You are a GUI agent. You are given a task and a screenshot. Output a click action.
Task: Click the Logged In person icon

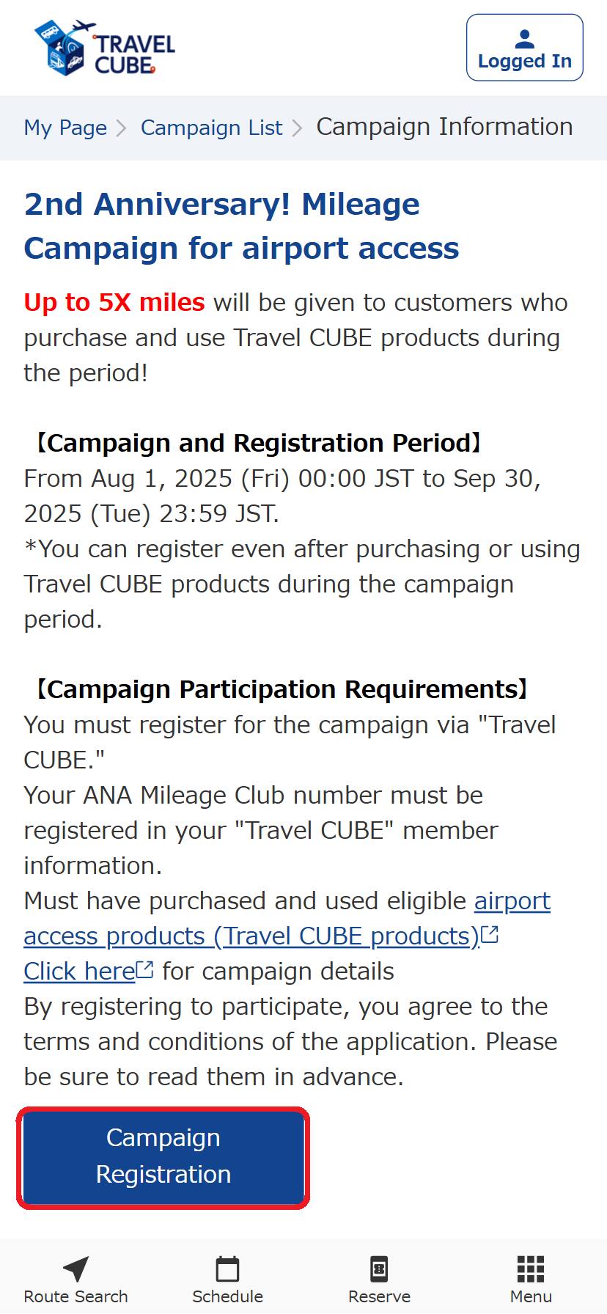(525, 38)
